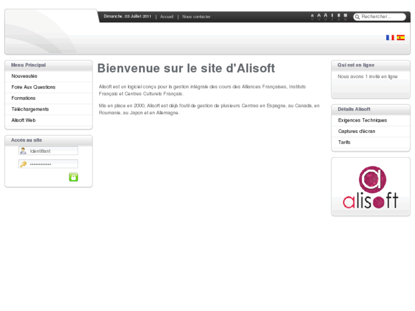Screen dimensions: 415x311
Task: Click the Qui est en ligne header
Action: coord(371,65)
